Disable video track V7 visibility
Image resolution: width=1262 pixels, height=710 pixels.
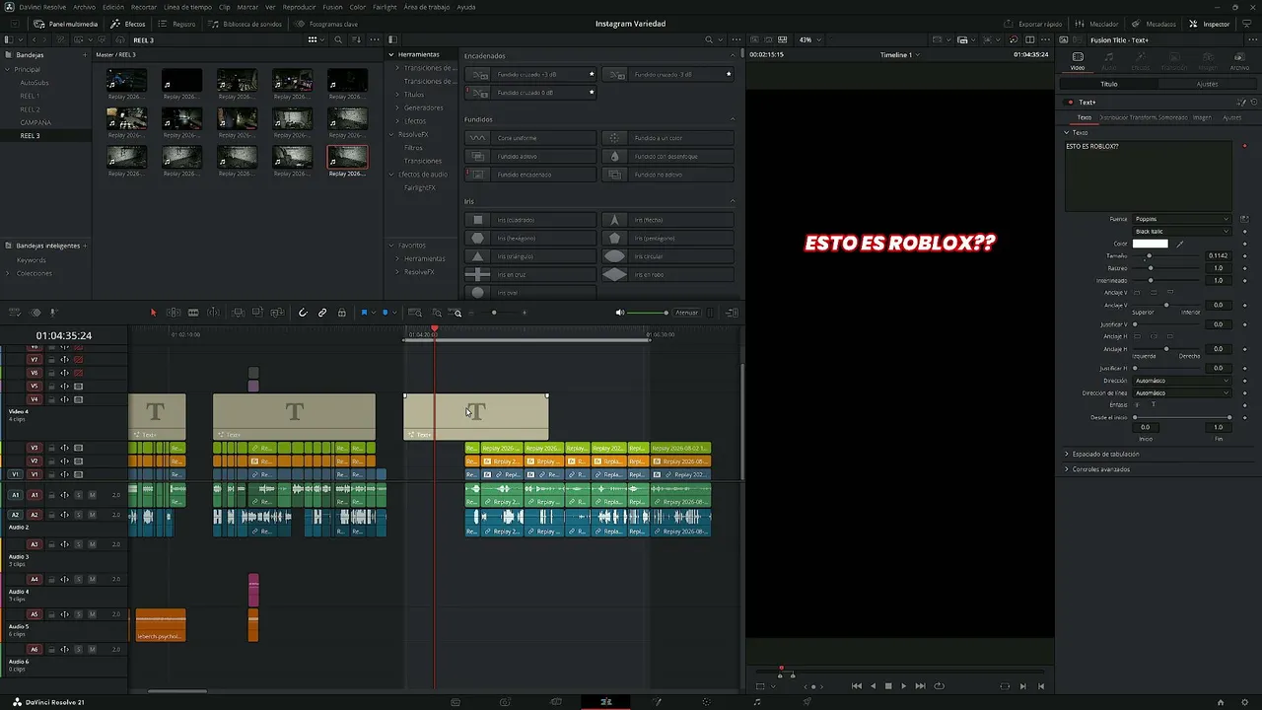[x=78, y=360]
